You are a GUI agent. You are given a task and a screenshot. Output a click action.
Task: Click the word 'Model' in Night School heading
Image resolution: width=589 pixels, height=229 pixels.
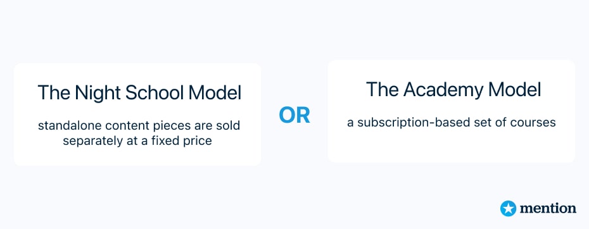[x=215, y=93]
